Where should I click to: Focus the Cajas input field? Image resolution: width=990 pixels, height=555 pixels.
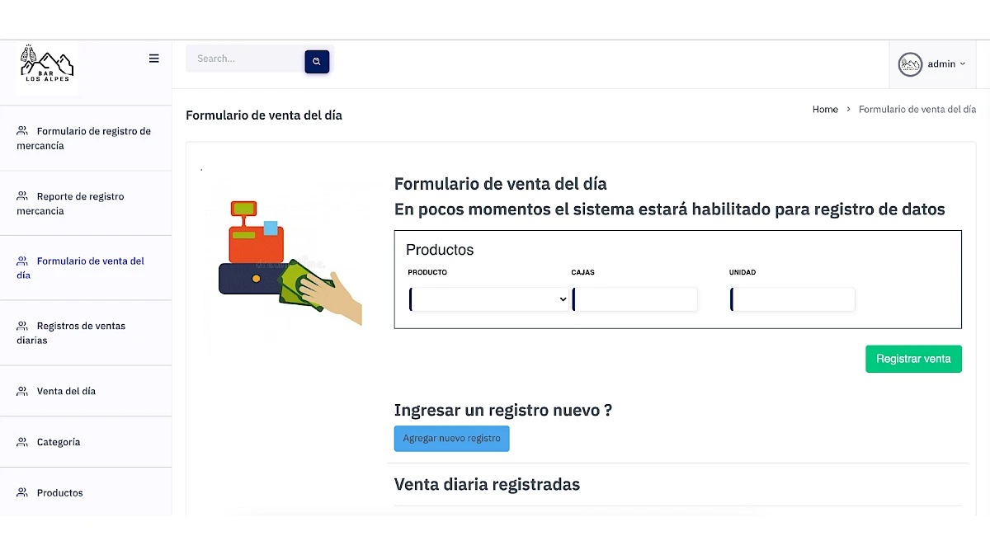(x=634, y=299)
